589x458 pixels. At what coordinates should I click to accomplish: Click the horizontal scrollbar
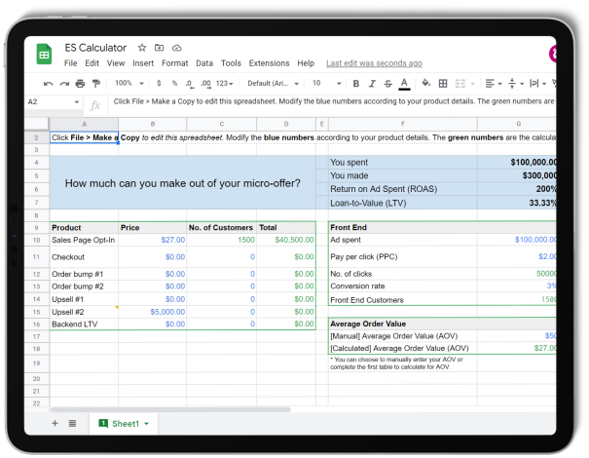170,409
